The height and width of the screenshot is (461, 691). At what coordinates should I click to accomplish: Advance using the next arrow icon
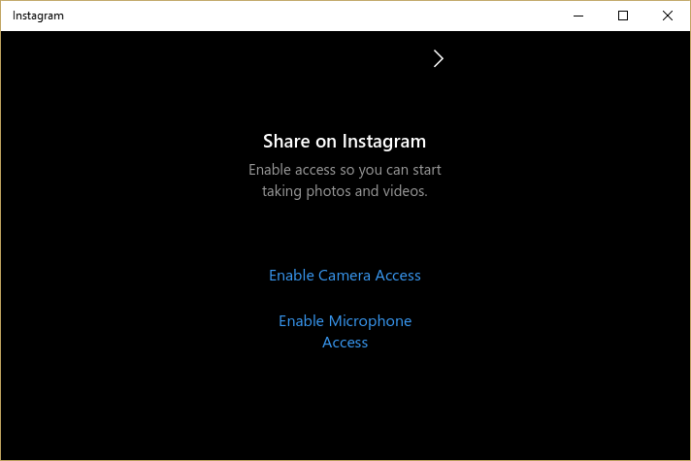pyautogui.click(x=438, y=58)
